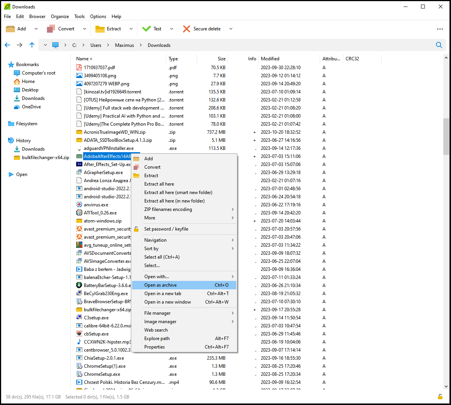Click the image icon of 3499405108.png

point(79,76)
